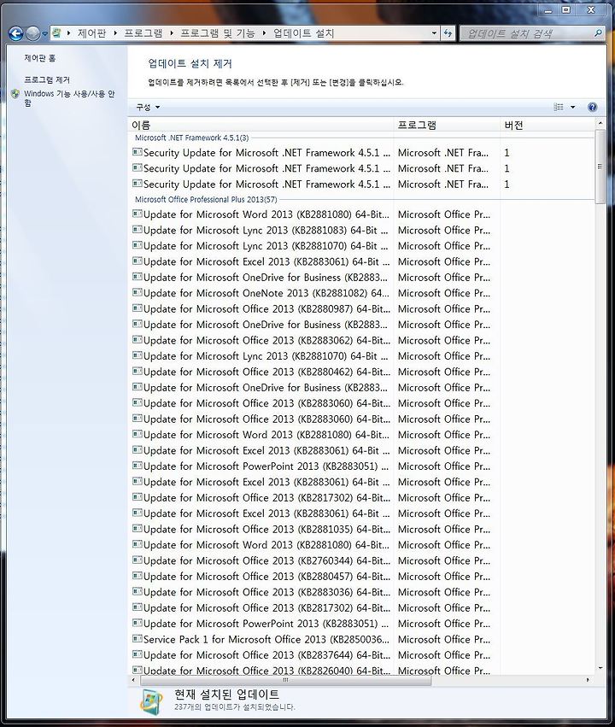The height and width of the screenshot is (727, 615).
Task: Click icon of Office 2013 (KB2880987) row
Action: click(138, 308)
